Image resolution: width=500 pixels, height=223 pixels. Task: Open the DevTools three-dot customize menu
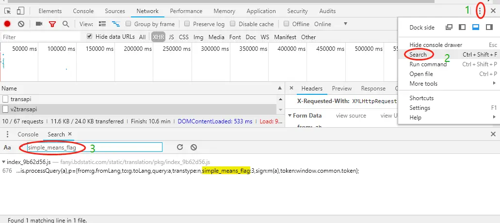coord(480,11)
